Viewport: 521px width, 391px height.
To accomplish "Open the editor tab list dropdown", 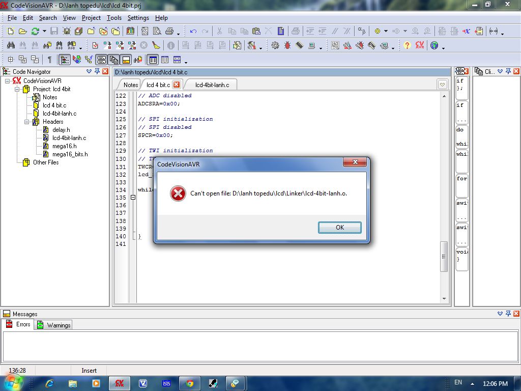I will coord(442,85).
